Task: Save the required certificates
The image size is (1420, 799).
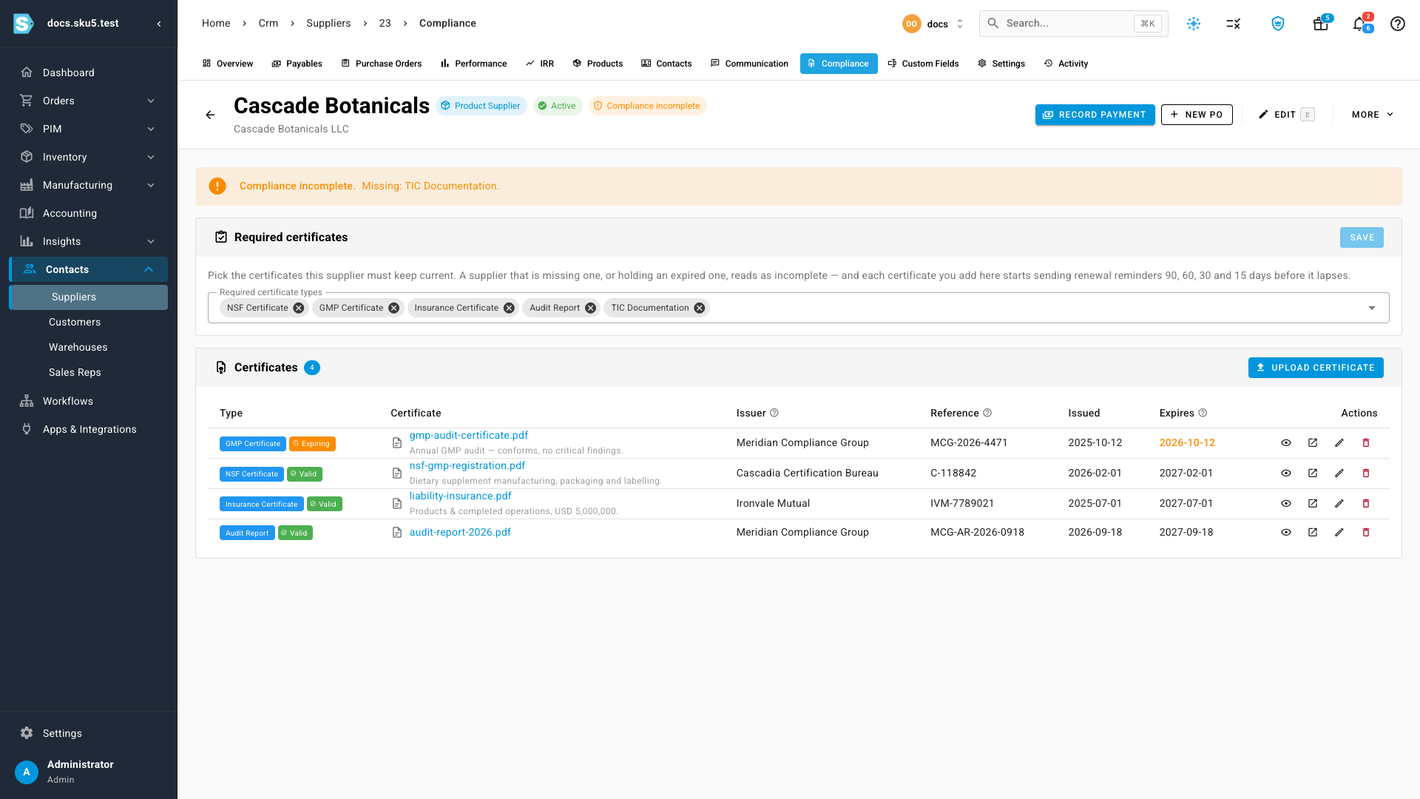Action: coord(1362,237)
